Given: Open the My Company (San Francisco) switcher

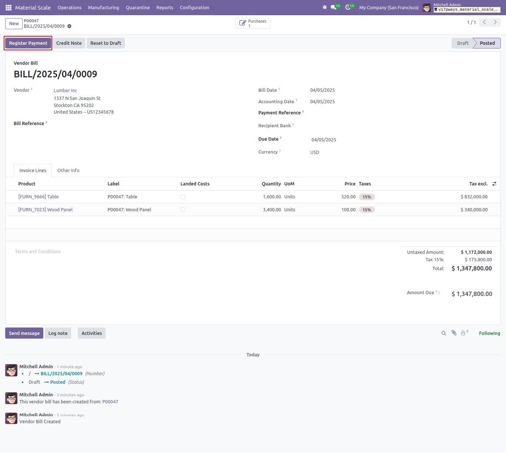Looking at the screenshot, I should click(x=389, y=7).
